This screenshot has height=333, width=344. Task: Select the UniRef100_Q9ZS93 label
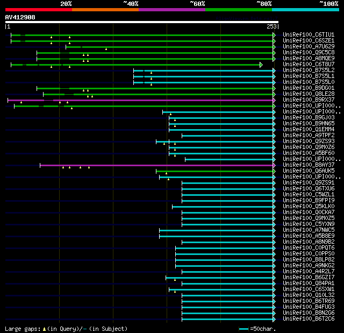click(x=309, y=141)
